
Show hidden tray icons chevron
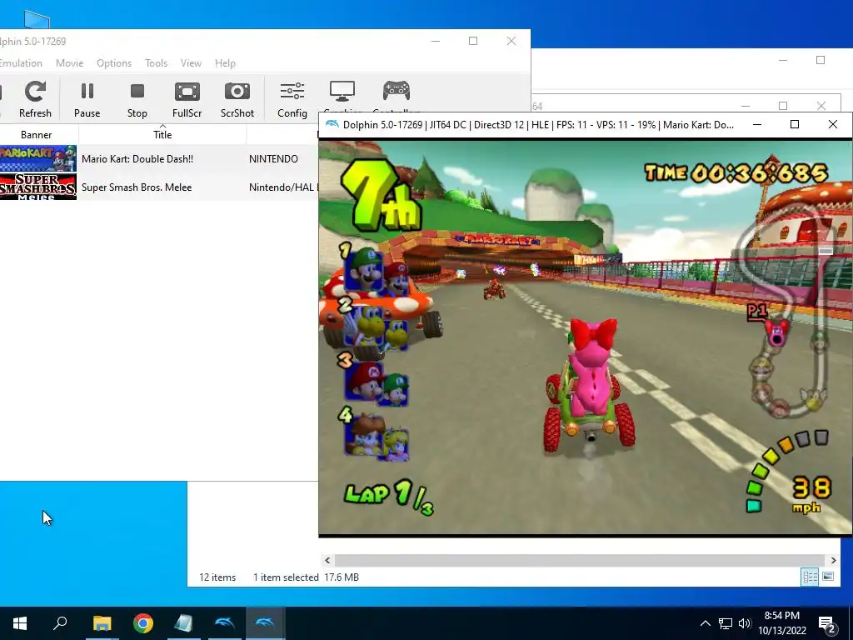click(705, 623)
